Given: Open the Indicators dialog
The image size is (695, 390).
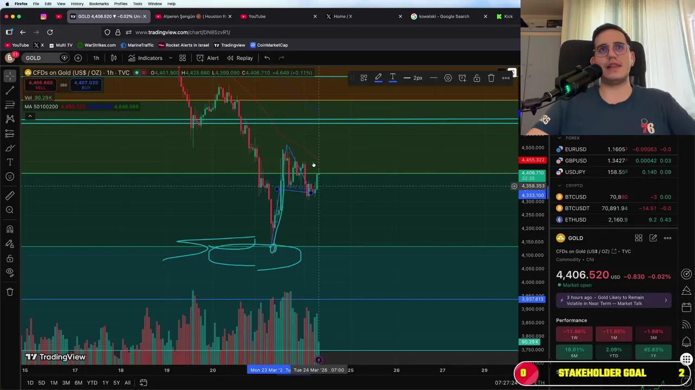Looking at the screenshot, I should [x=145, y=58].
